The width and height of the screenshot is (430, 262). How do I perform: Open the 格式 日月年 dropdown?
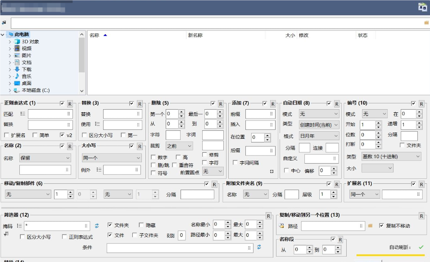point(319,136)
